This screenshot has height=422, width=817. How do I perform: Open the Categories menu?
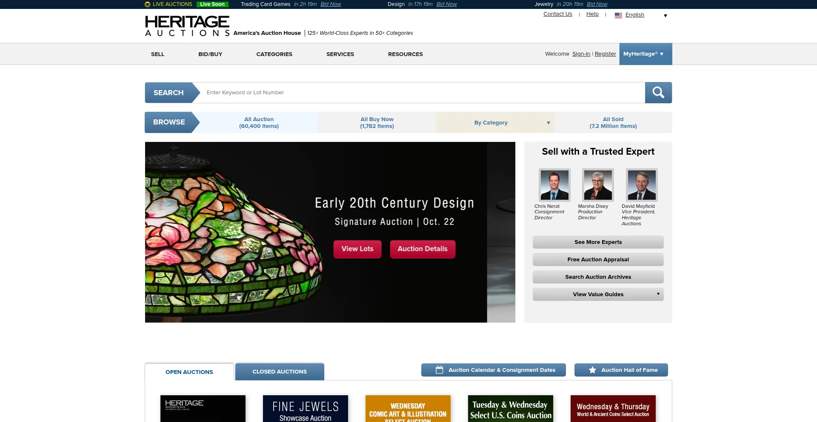274,54
